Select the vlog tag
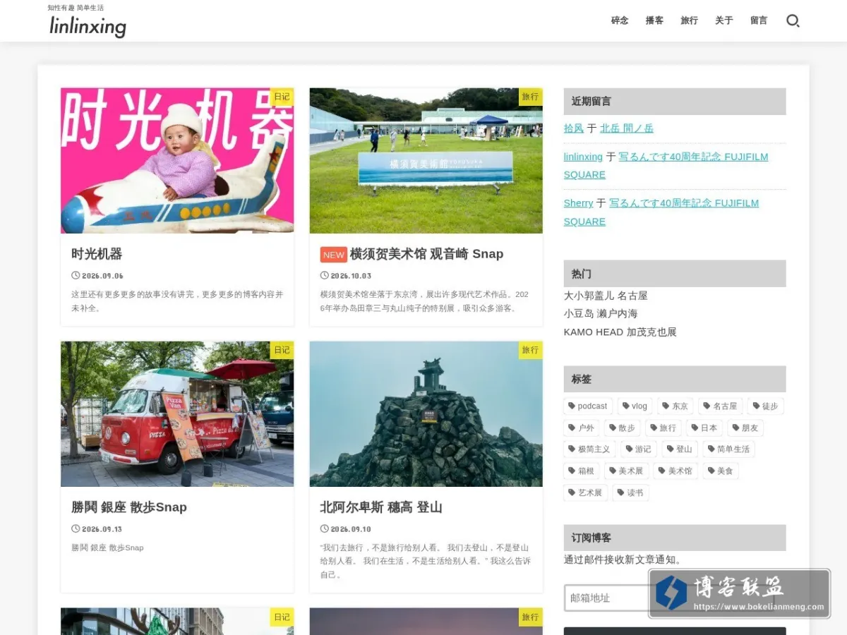 [x=635, y=406]
